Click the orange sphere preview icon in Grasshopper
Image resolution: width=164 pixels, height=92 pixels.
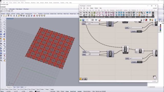[152, 20]
